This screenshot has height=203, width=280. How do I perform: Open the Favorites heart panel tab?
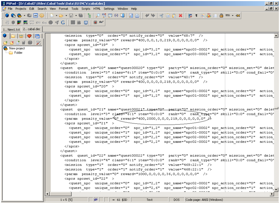tap(29, 36)
